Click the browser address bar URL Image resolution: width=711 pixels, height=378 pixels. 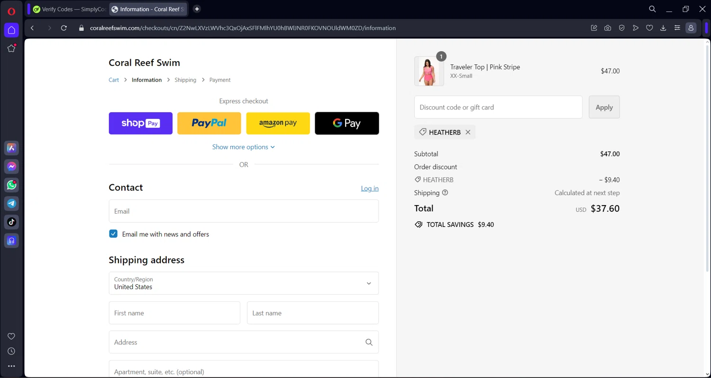(x=243, y=28)
